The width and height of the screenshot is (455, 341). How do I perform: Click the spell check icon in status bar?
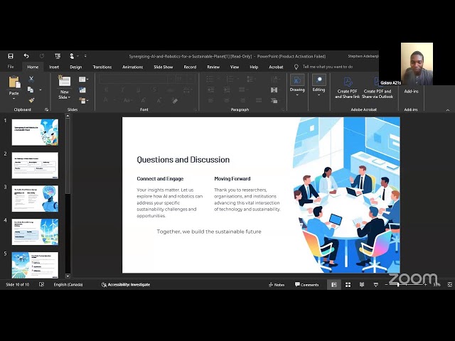41,284
